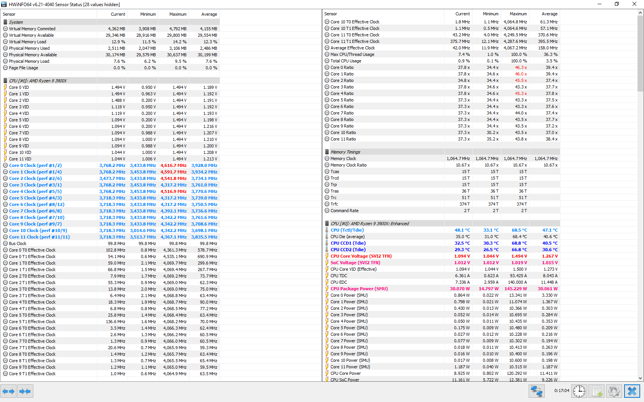Click the circle icon beside Page File Usage
644x402 pixels.
(5, 68)
